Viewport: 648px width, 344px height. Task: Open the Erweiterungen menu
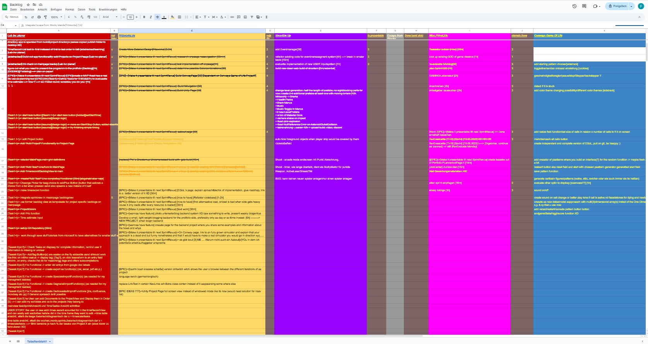(x=108, y=10)
